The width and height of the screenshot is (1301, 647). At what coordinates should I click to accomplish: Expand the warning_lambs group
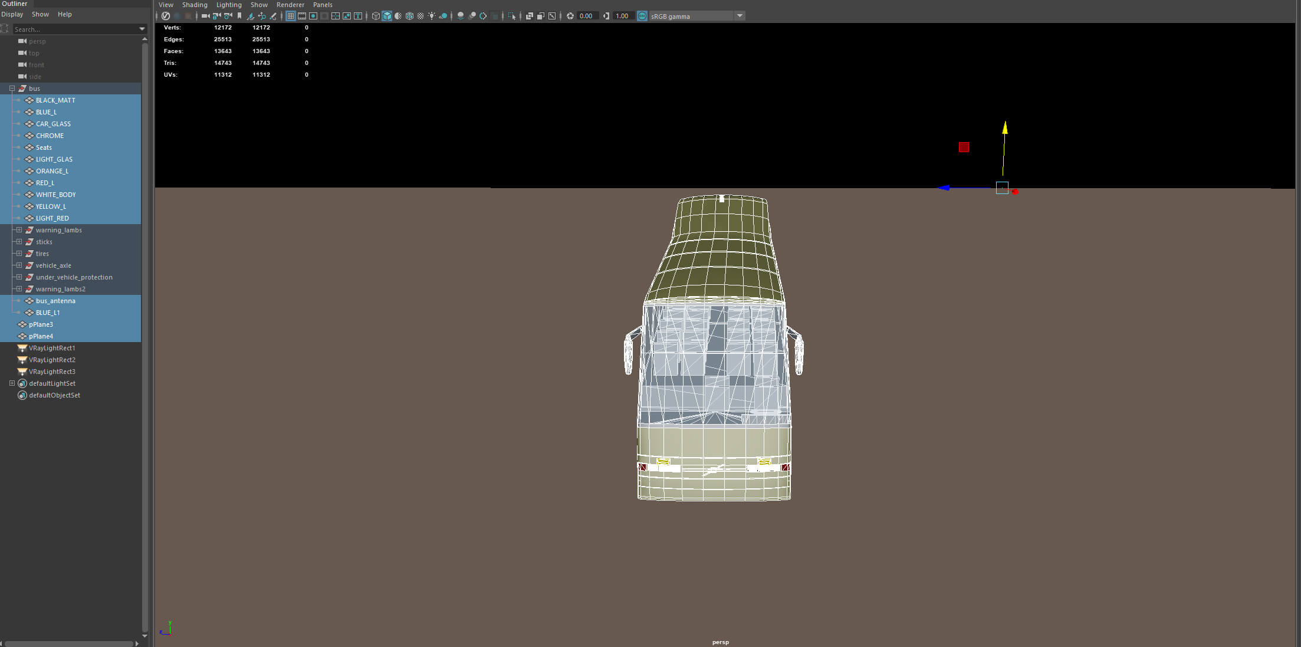tap(19, 230)
